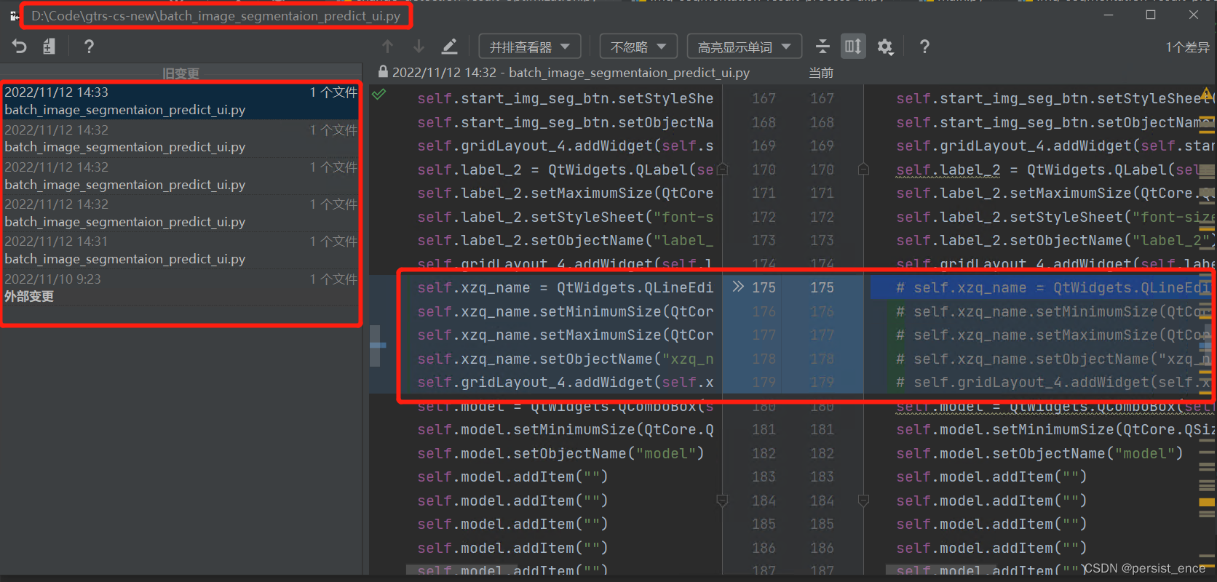Toggle fold marker at left line 184

coord(722,501)
